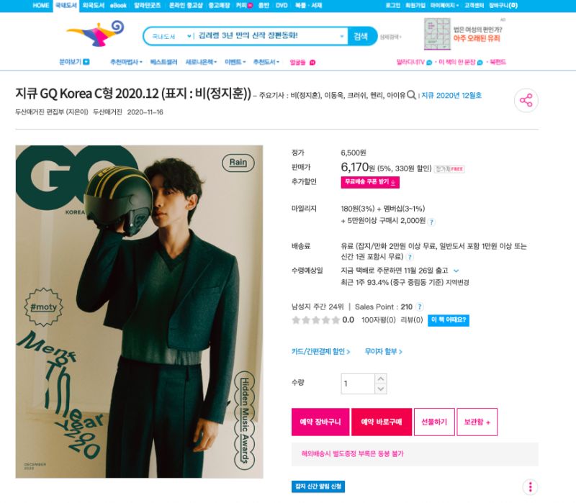The height and width of the screenshot is (503, 576).
Task: Click the Aladin lamp logo
Action: pos(96,33)
